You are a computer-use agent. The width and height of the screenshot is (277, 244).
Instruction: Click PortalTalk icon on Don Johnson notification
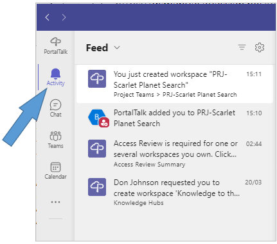(97, 187)
